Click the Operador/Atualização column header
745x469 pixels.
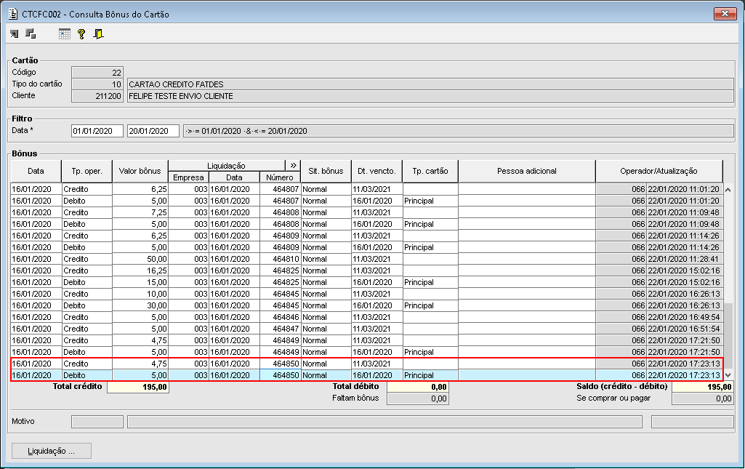[x=659, y=171]
